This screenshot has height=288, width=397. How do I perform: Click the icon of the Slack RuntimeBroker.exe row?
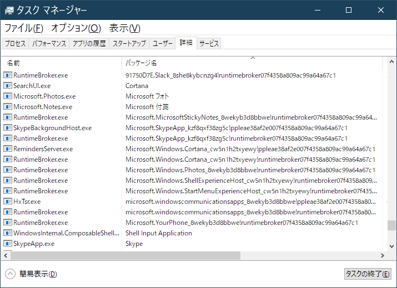click(x=8, y=75)
